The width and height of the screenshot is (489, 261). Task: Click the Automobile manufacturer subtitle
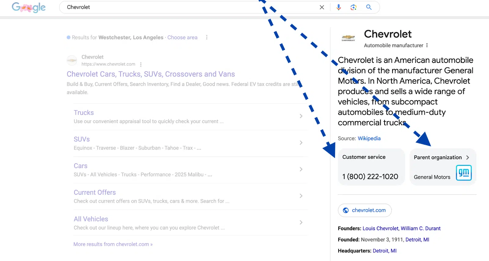click(393, 45)
